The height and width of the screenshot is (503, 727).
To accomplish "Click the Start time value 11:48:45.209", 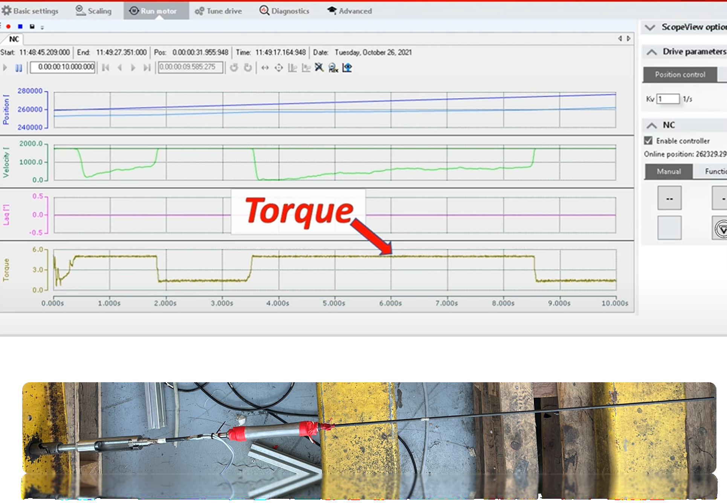I will [44, 52].
